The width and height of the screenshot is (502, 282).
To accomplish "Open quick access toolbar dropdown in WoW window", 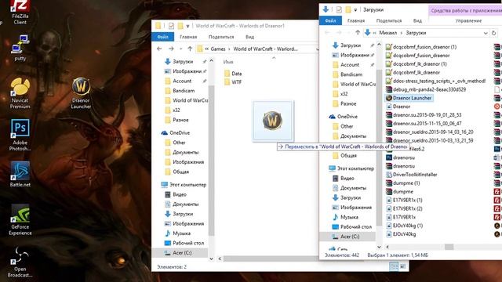I will tap(187, 26).
